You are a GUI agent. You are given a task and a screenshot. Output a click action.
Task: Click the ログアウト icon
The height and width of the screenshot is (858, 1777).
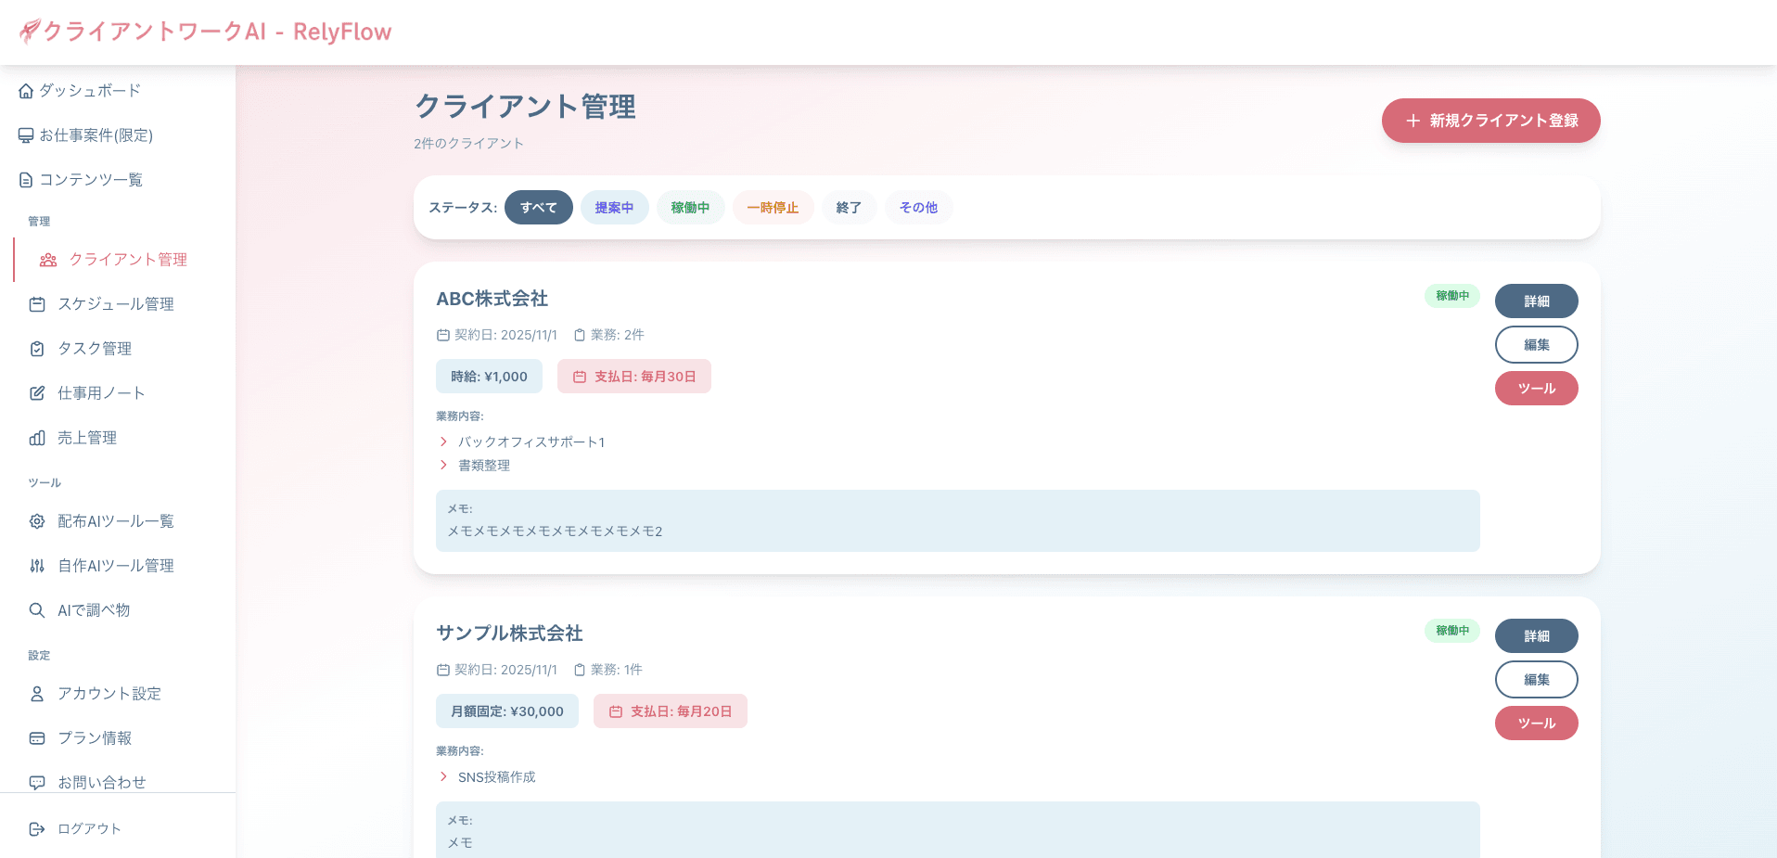tap(37, 828)
